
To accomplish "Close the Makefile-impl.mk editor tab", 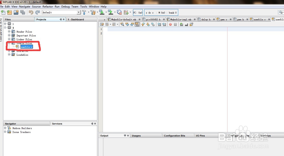I will [x=195, y=19].
